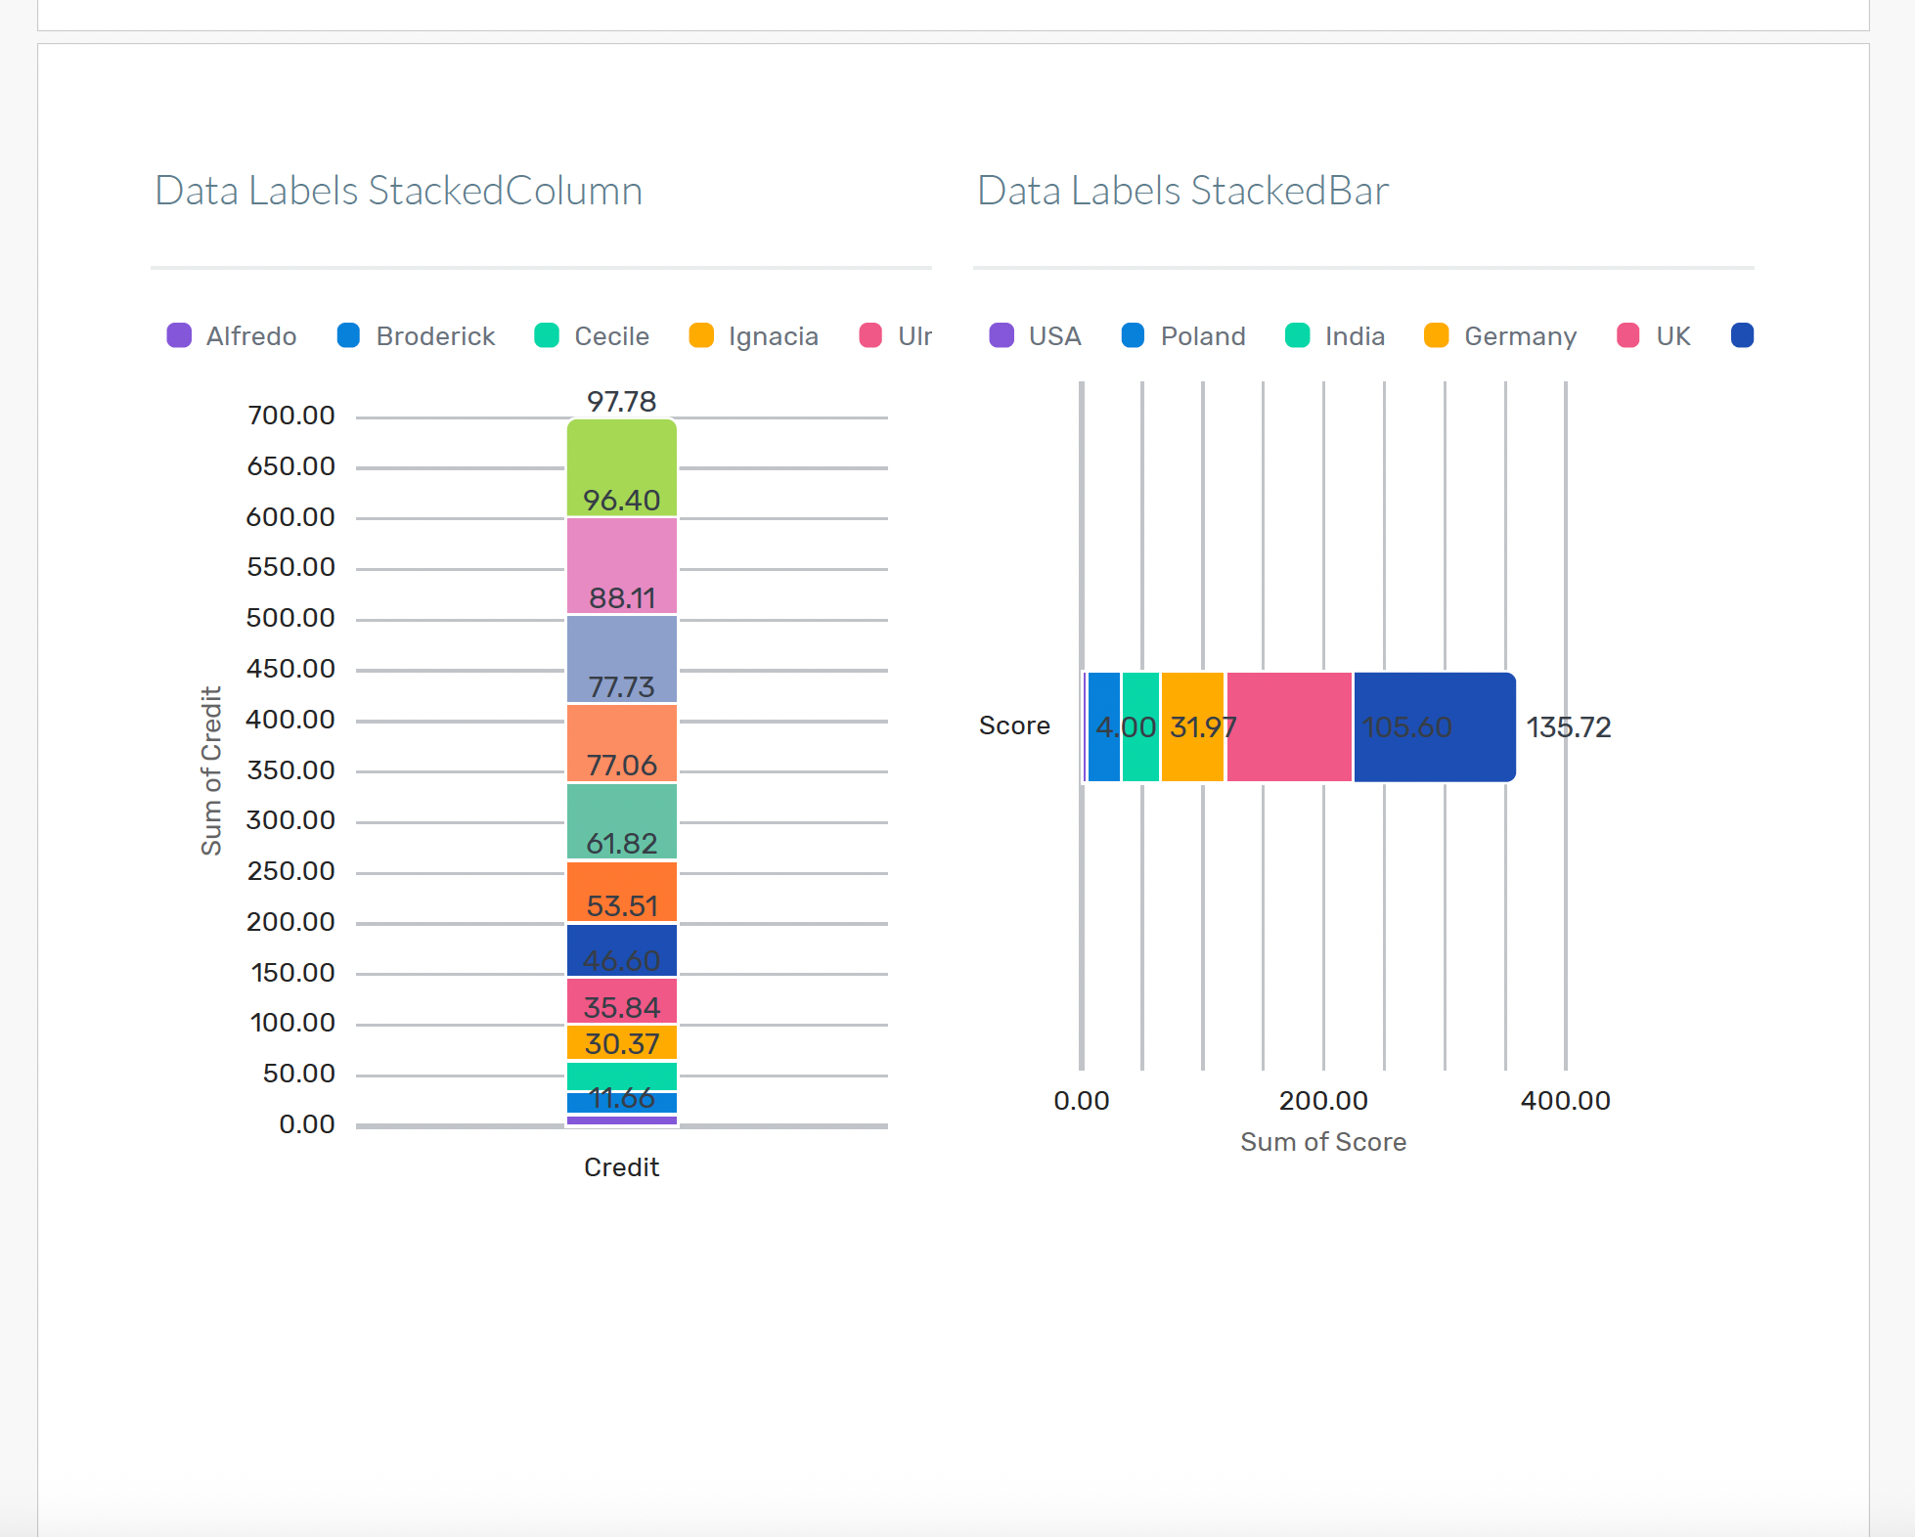Click the Data Labels StackedBar title
1915x1537 pixels.
(x=1182, y=191)
